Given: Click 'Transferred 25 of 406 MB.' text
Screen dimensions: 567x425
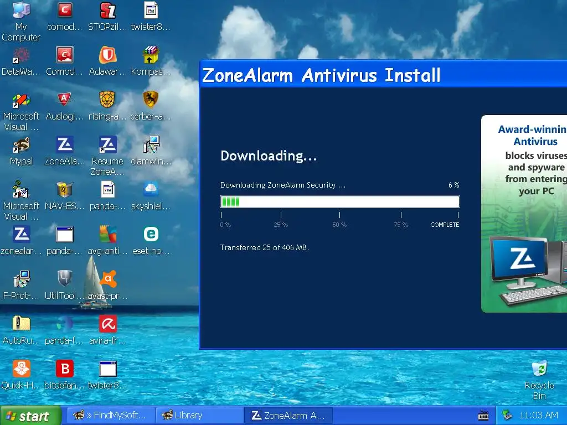Looking at the screenshot, I should tap(264, 247).
